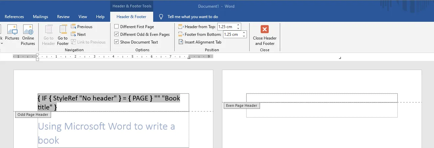Click the Footer from Bottom icon
The height and width of the screenshot is (148, 434).
point(181,34)
